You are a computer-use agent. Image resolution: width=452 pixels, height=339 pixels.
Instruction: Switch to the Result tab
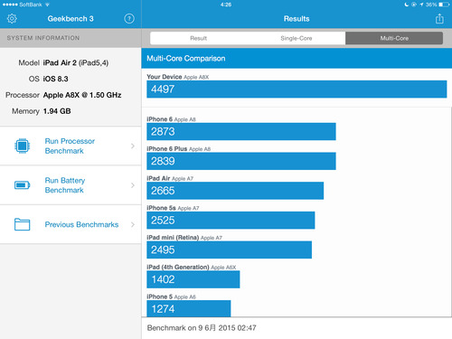pos(199,38)
